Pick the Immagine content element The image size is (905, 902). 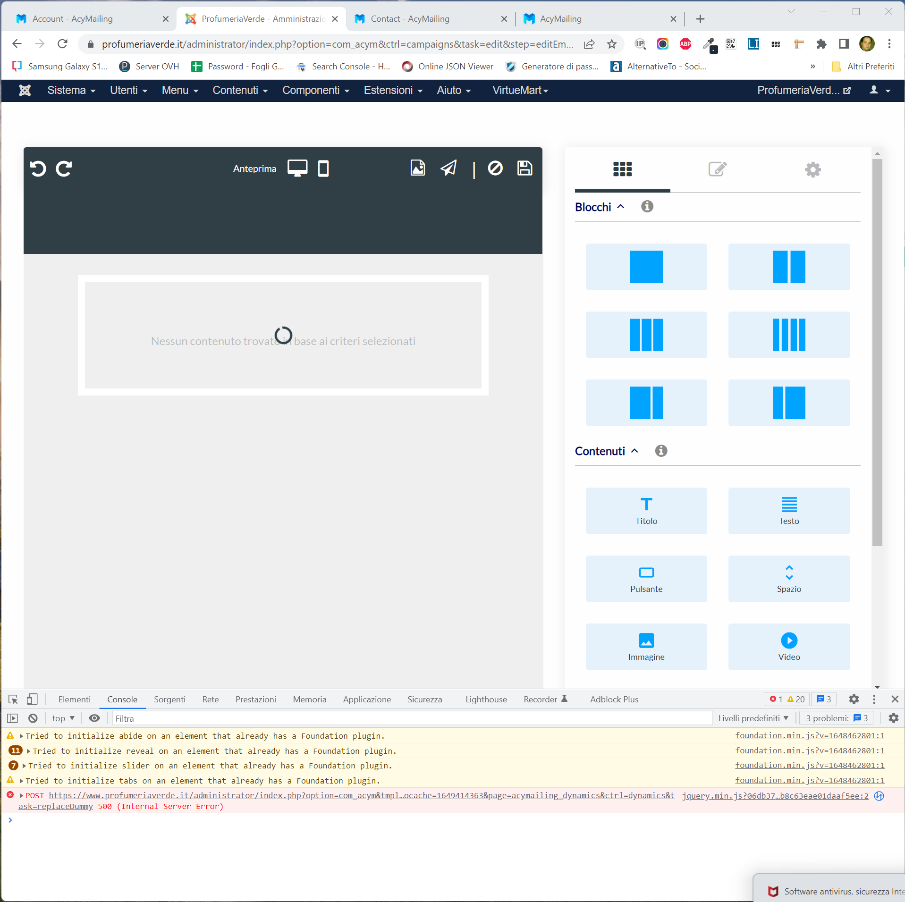tap(646, 647)
